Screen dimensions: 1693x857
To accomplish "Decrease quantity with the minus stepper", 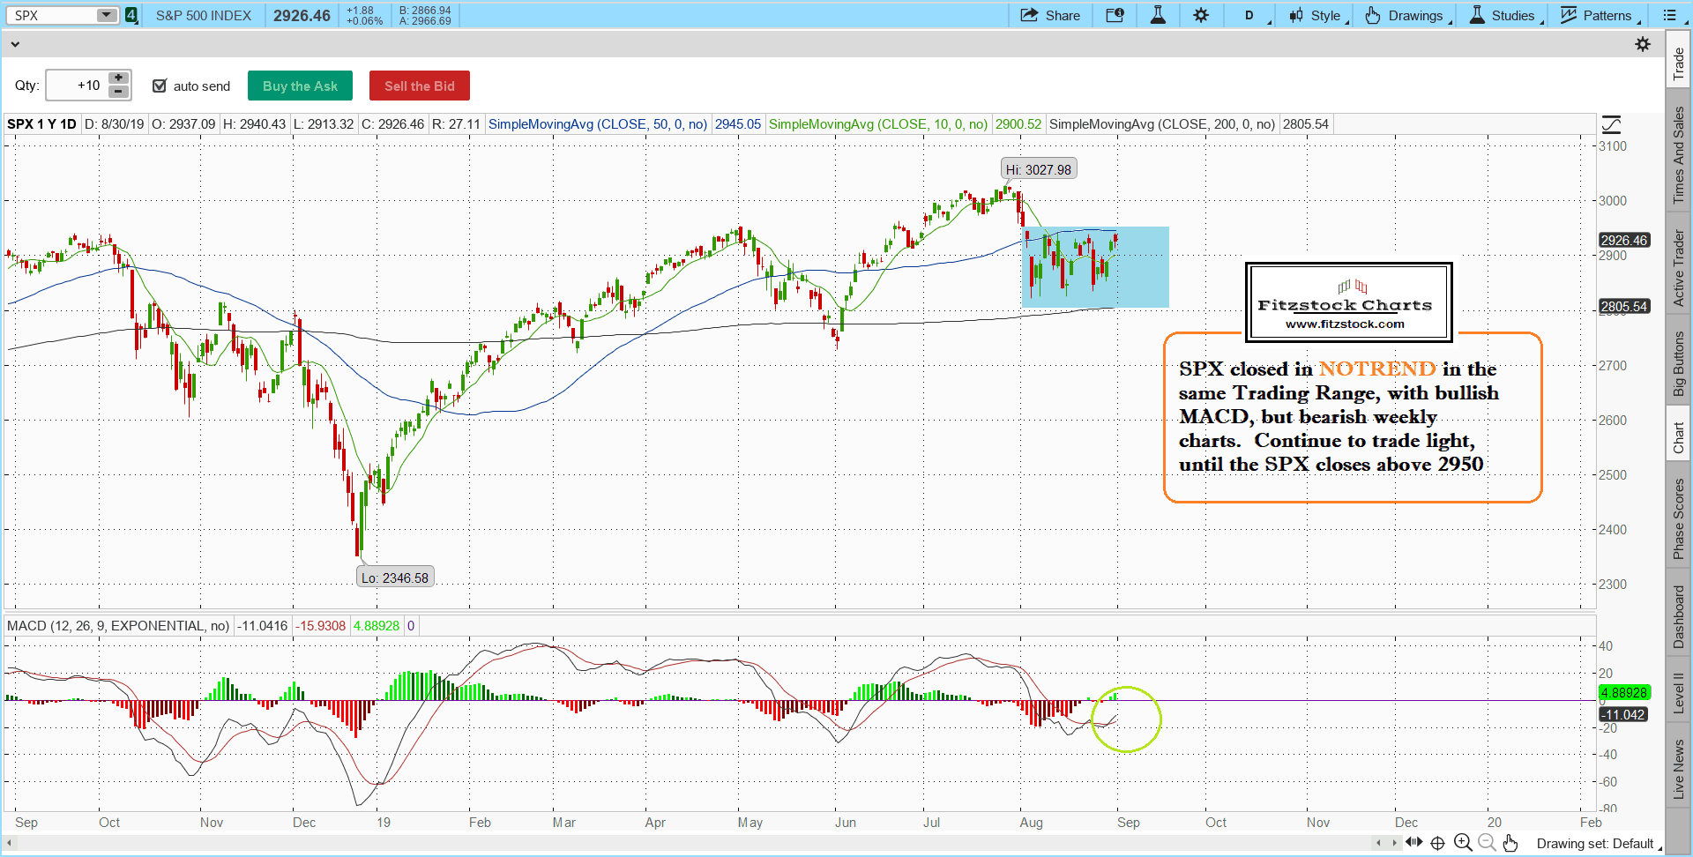I will click(118, 92).
